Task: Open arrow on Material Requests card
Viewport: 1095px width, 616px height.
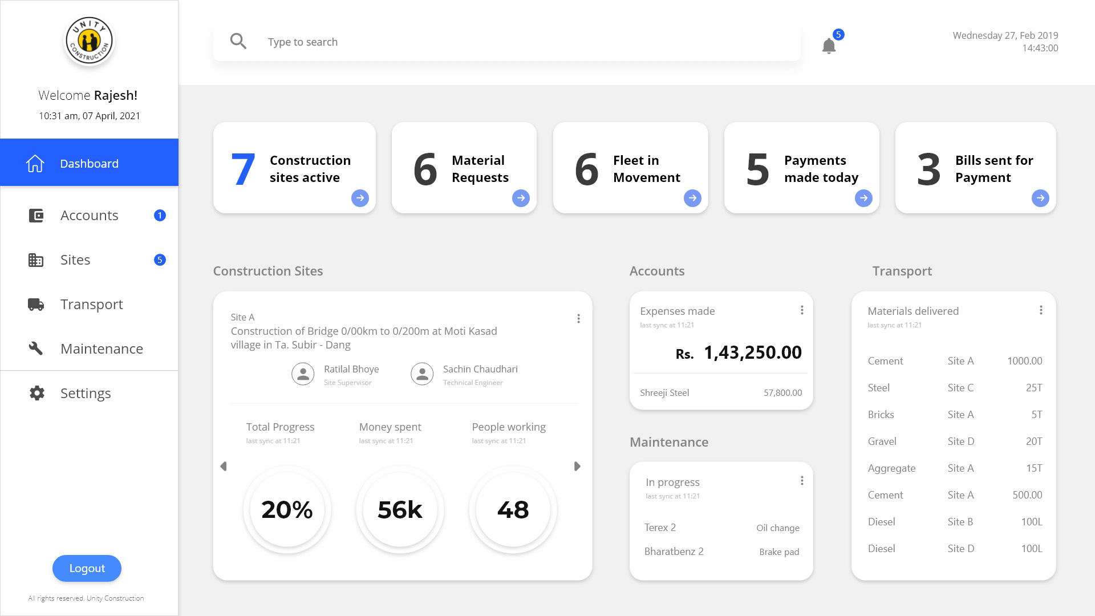Action: [x=521, y=198]
